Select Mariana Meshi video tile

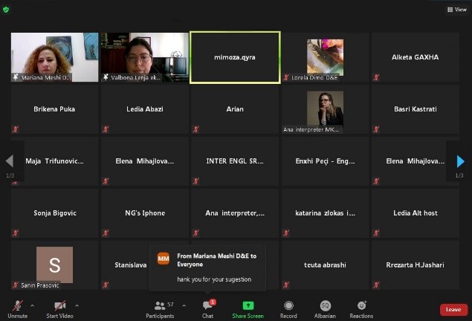55,56
